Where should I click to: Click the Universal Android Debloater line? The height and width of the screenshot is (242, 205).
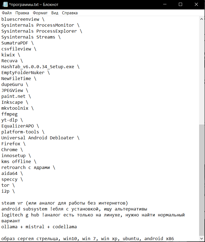point(38,138)
